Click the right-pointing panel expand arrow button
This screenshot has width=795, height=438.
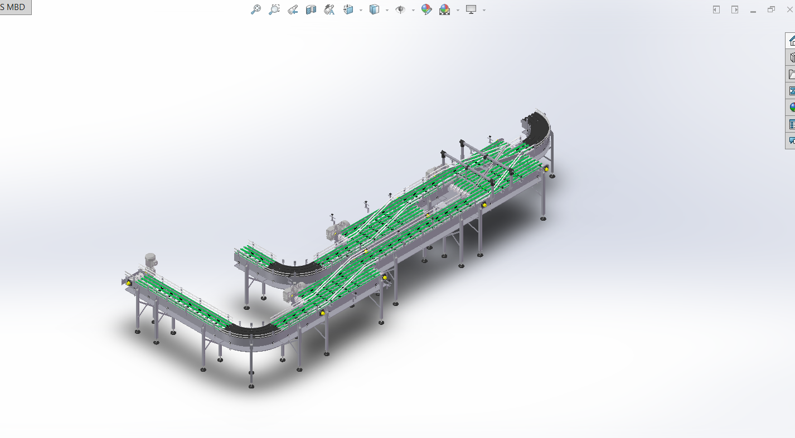pos(735,9)
